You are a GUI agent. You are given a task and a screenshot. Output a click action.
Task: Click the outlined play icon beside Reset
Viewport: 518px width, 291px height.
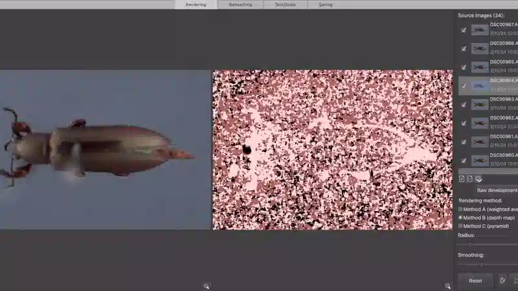click(x=502, y=281)
